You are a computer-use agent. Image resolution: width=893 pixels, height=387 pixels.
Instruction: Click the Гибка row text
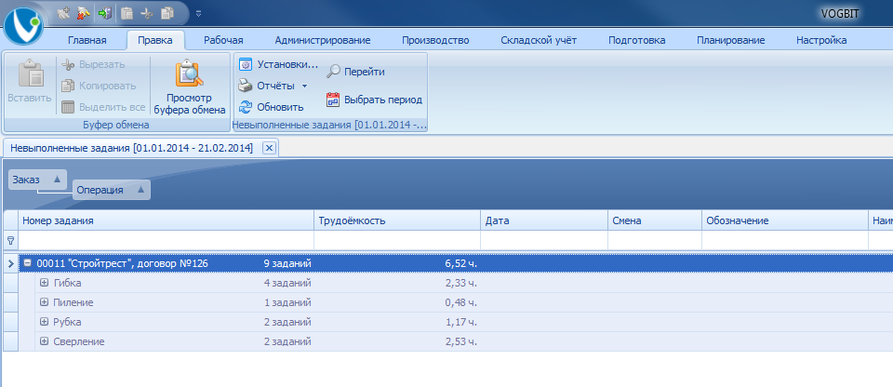pos(67,283)
